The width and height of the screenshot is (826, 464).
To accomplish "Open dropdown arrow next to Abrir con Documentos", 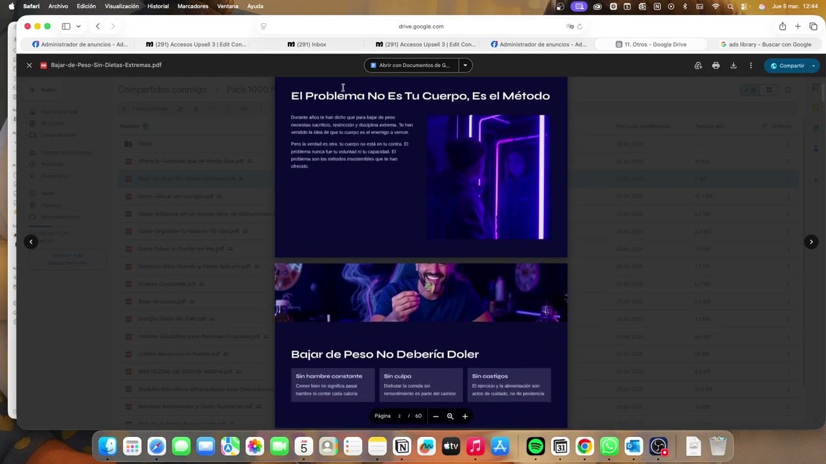I will (x=465, y=65).
